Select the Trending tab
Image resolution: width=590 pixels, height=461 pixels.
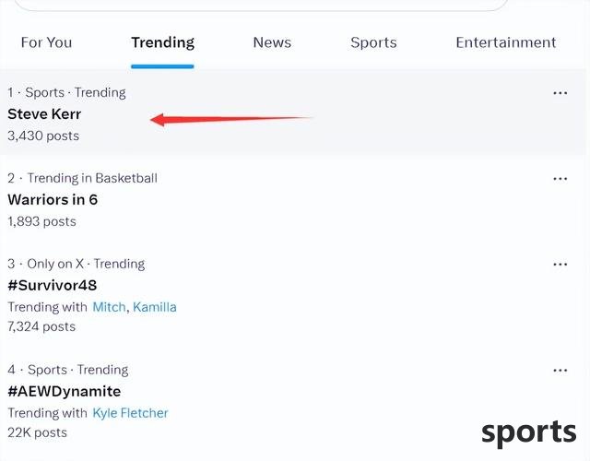[162, 42]
